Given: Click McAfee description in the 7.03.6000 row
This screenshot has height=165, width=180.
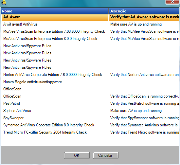Looking at the screenshot, I should [145, 31].
